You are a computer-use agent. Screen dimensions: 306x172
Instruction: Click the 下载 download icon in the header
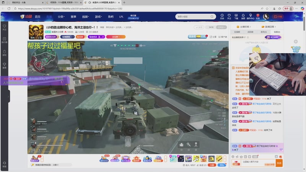236,16
